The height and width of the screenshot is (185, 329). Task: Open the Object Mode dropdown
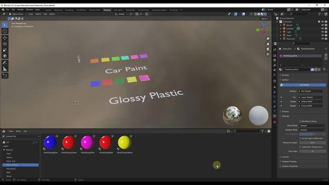tap(17, 14)
